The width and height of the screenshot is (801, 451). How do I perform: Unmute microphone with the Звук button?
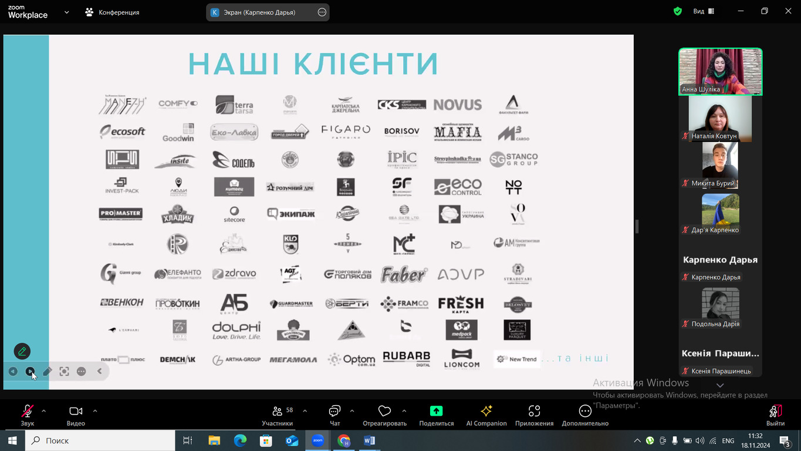coord(28,415)
